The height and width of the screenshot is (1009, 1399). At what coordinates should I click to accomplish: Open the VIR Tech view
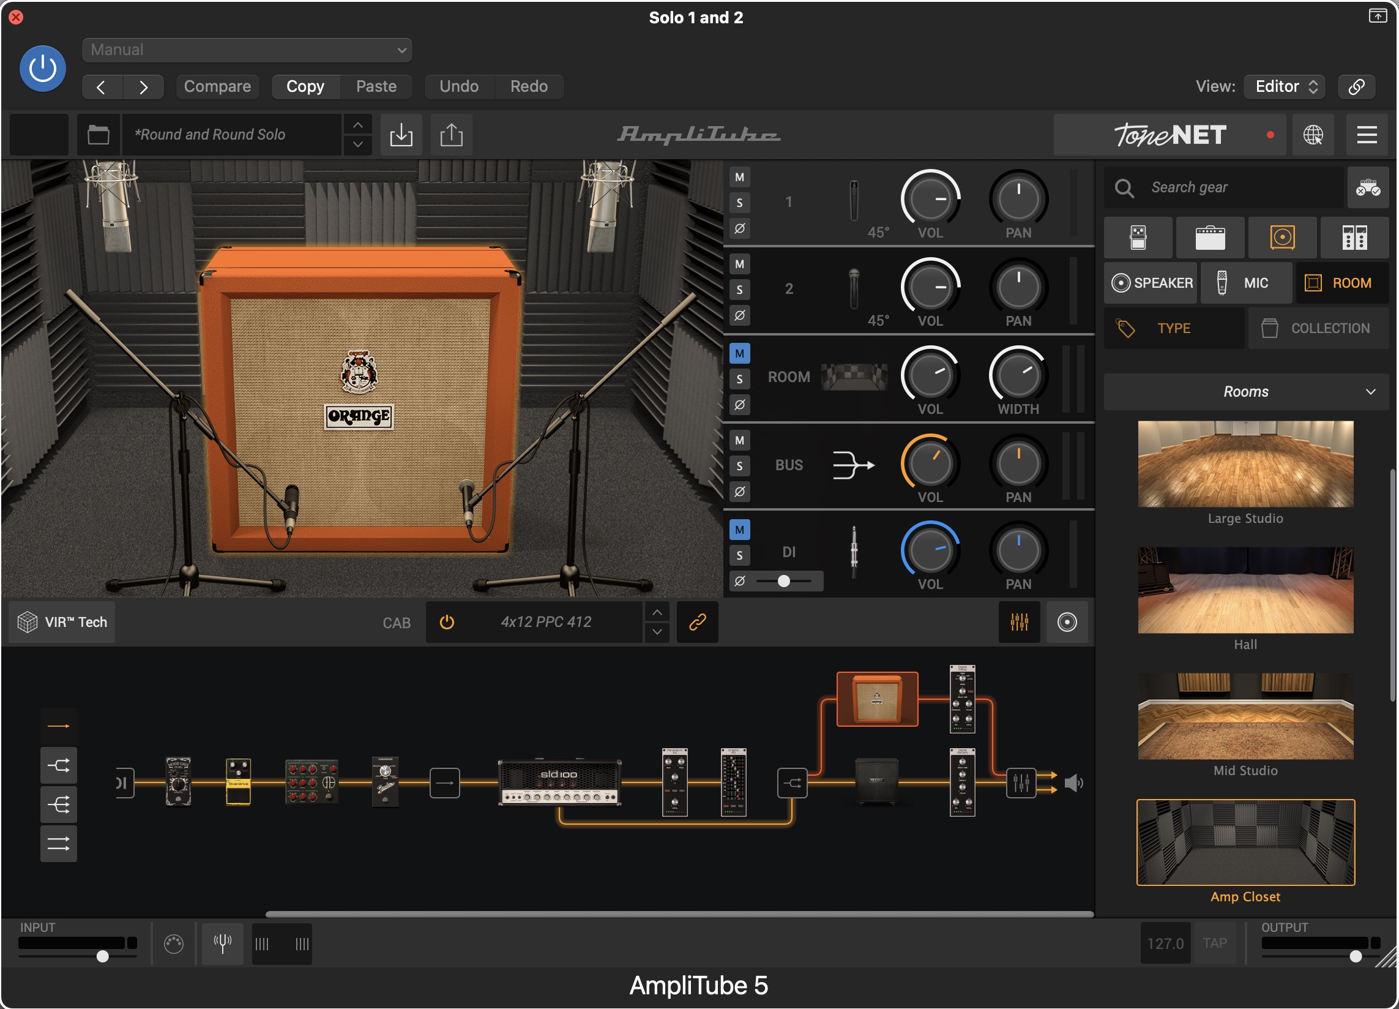click(x=62, y=622)
